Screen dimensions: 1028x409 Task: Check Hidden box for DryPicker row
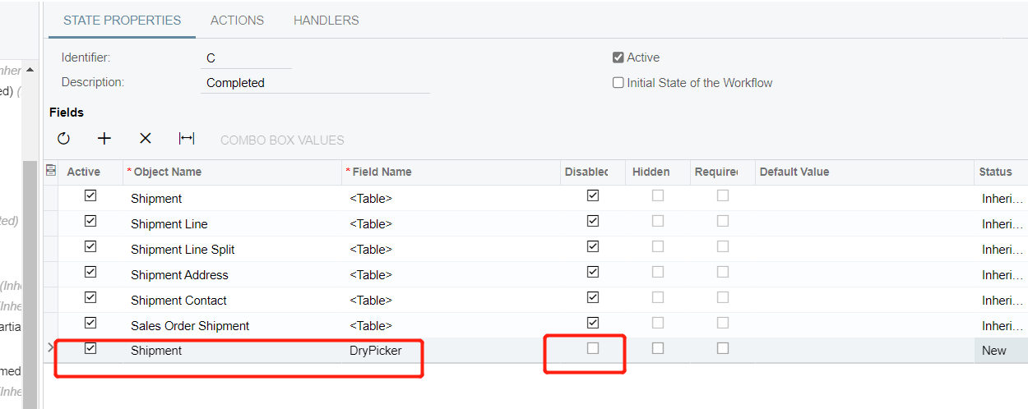657,348
